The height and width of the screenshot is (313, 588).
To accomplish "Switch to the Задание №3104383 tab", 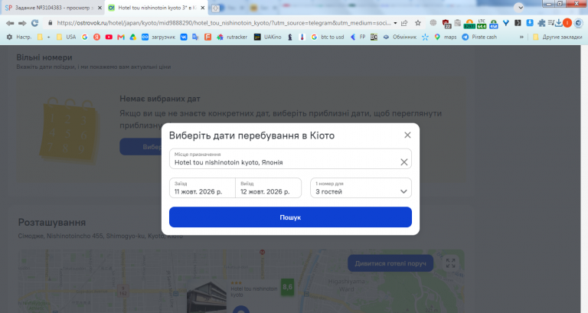I will [53, 8].
